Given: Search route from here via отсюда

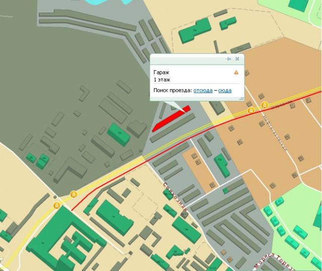Looking at the screenshot, I should click(x=203, y=90).
